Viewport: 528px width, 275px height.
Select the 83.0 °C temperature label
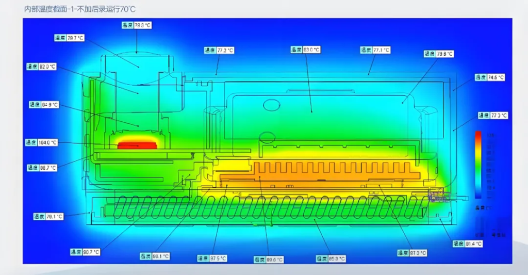pos(305,50)
